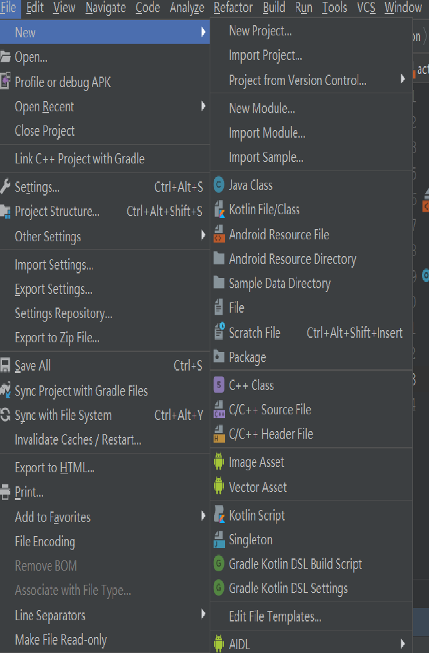Expand the Other Settings submenu
Viewport: 429px width, 653px height.
pos(203,236)
